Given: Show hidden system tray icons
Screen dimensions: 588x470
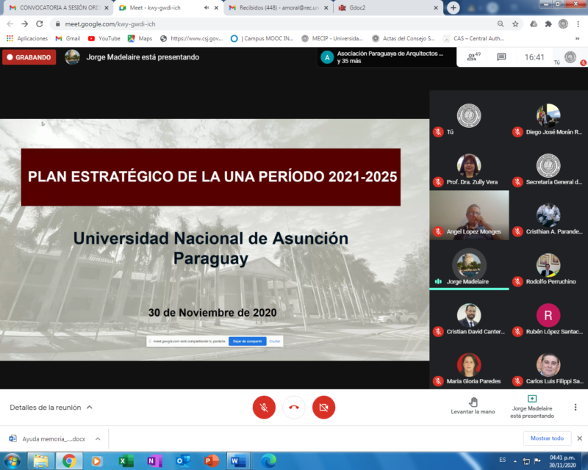Looking at the screenshot, I should [x=515, y=461].
